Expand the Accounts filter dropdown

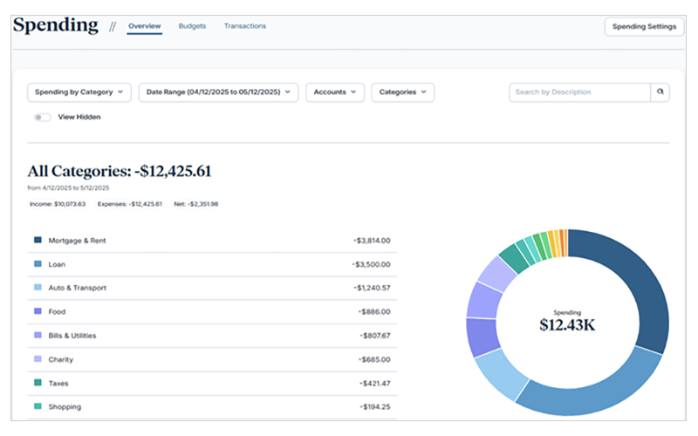(334, 92)
